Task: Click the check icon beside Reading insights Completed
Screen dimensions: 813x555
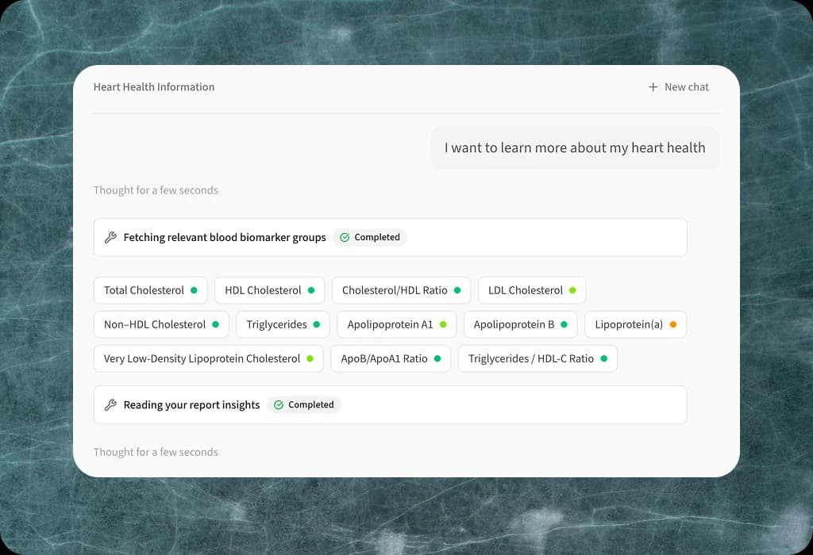Action: [279, 404]
